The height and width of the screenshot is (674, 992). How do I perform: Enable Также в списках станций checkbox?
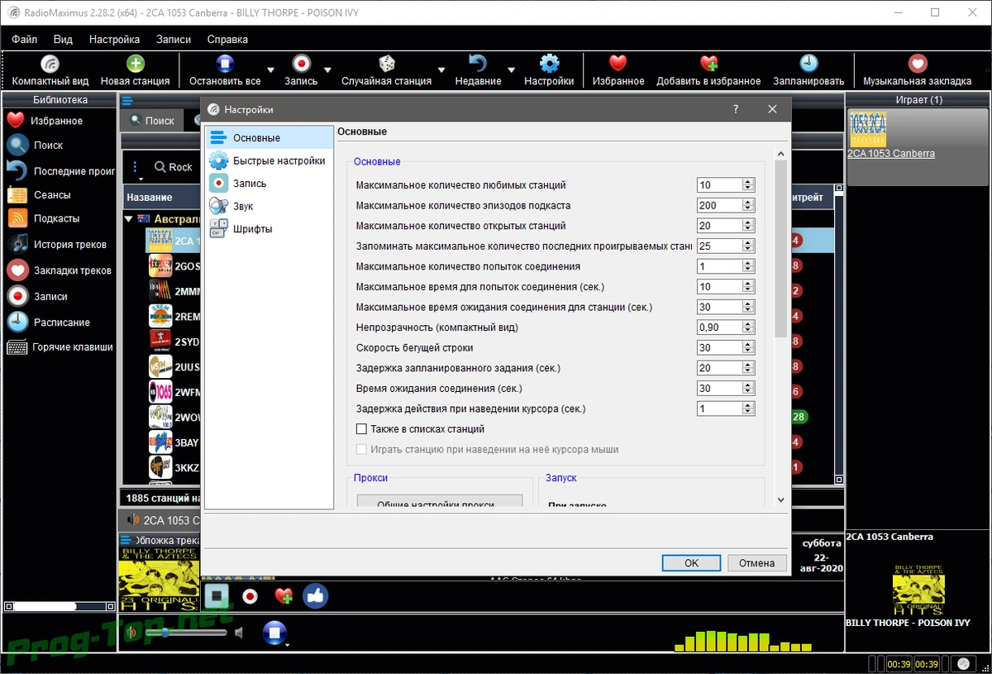(361, 429)
